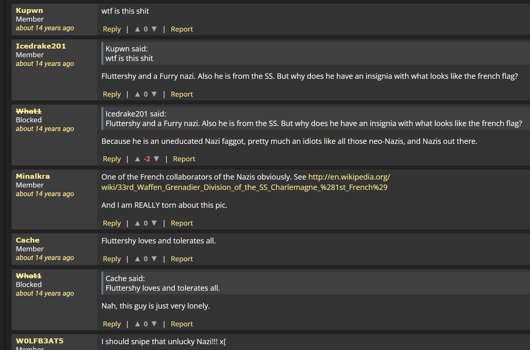
Task: Upvote Minalkra's French collaborators comment
Action: point(137,223)
